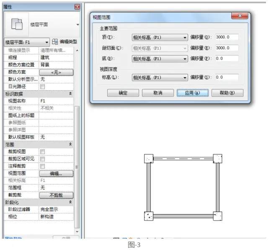Click the 图纸上的标题 value field
271x250 pixels.
pyautogui.click(x=56, y=115)
